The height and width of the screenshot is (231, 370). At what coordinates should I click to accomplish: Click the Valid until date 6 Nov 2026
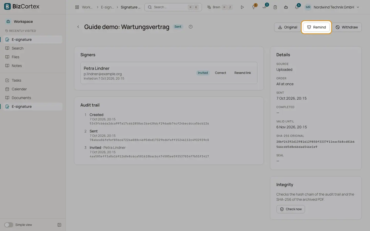(292, 127)
